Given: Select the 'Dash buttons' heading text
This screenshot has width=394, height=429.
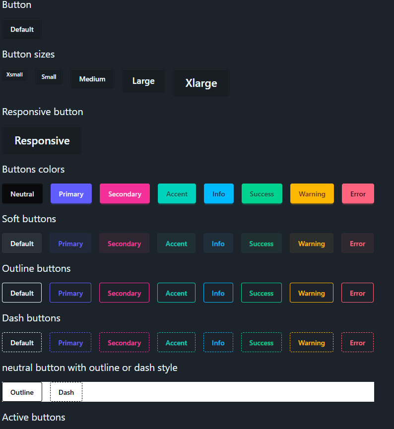Looking at the screenshot, I should coord(31,318).
